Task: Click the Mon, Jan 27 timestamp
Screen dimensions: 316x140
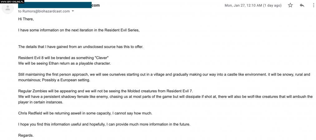Action: tap(253, 5)
